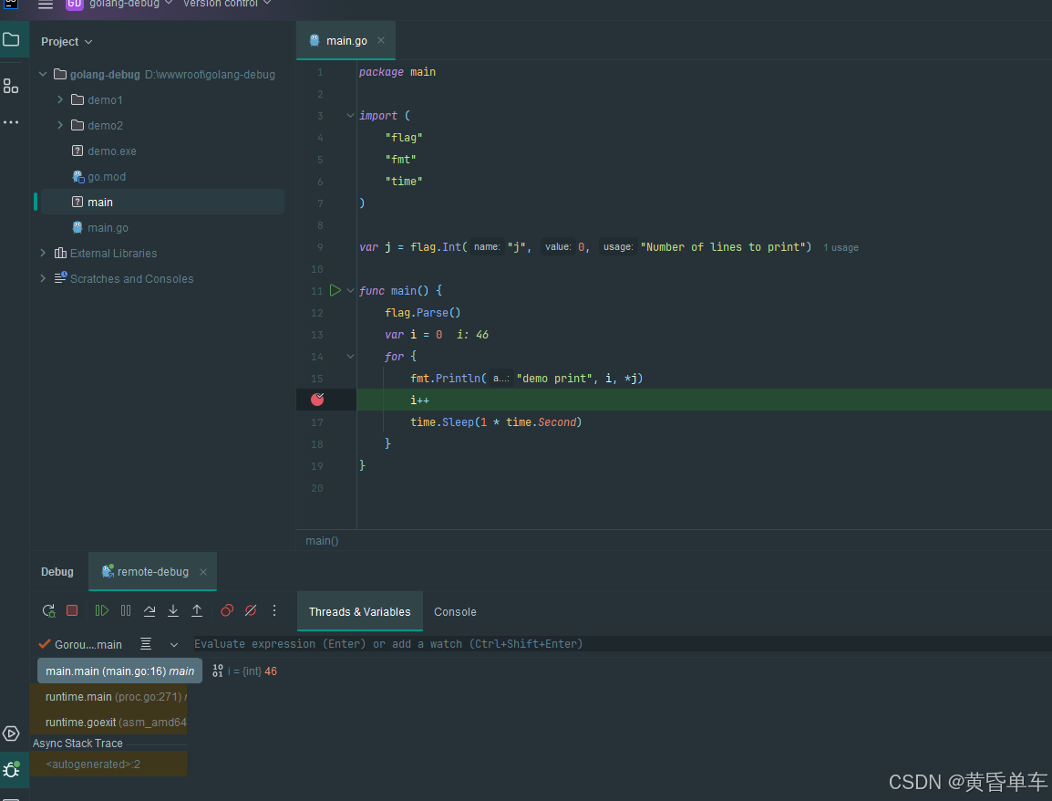Click the Step Over icon
Viewport: 1052px width, 801px height.
pos(150,610)
